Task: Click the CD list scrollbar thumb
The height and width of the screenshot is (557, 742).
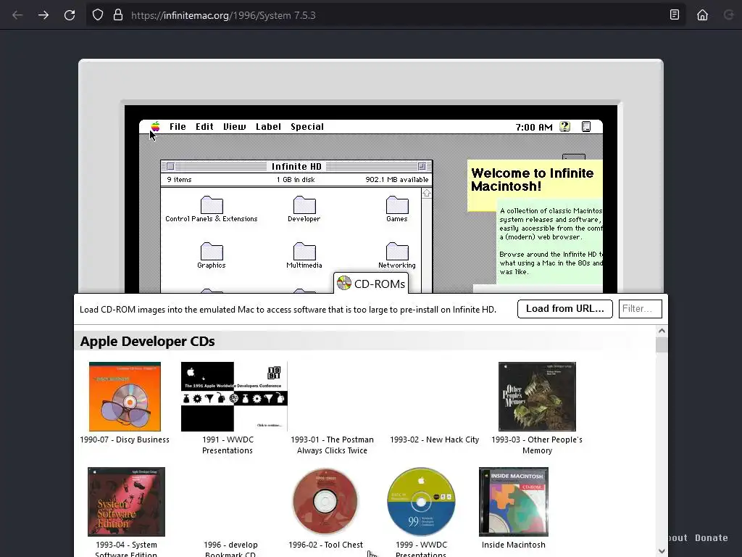Action: click(x=662, y=344)
